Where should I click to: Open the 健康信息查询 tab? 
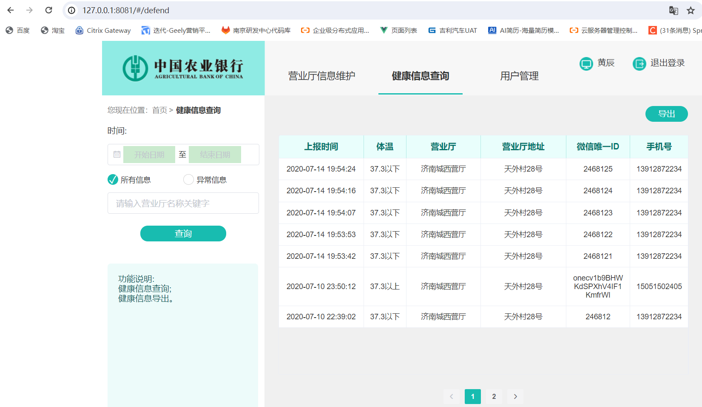[x=421, y=76]
